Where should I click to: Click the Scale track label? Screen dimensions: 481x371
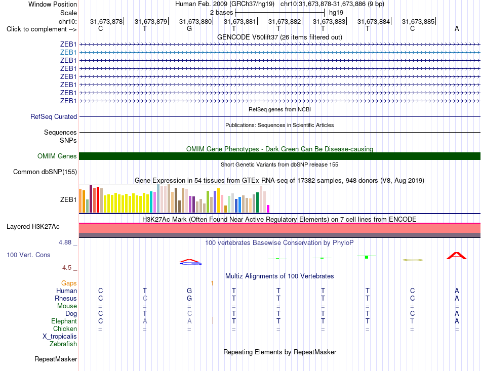pos(68,13)
